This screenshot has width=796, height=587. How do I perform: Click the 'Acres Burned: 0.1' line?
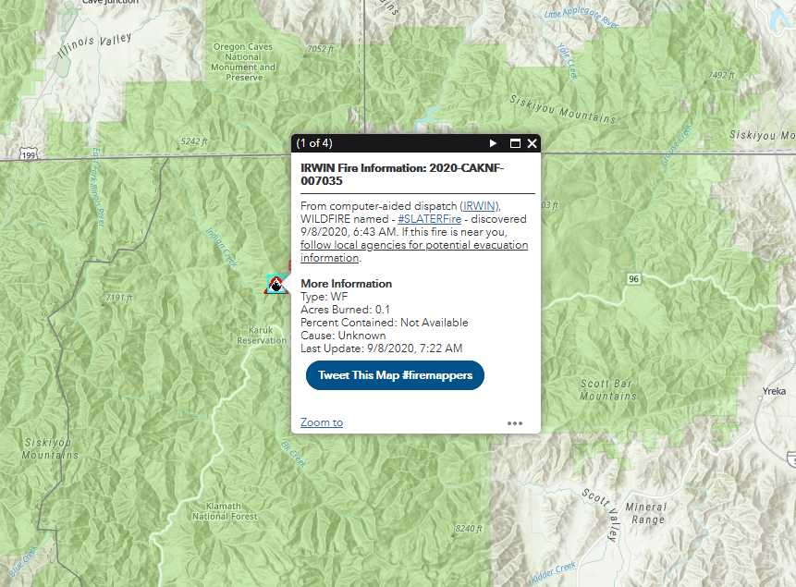tap(345, 310)
